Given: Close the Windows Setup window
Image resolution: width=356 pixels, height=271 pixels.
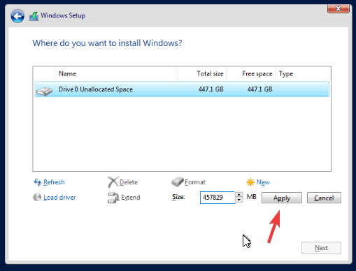Looking at the screenshot, I should (x=339, y=9).
